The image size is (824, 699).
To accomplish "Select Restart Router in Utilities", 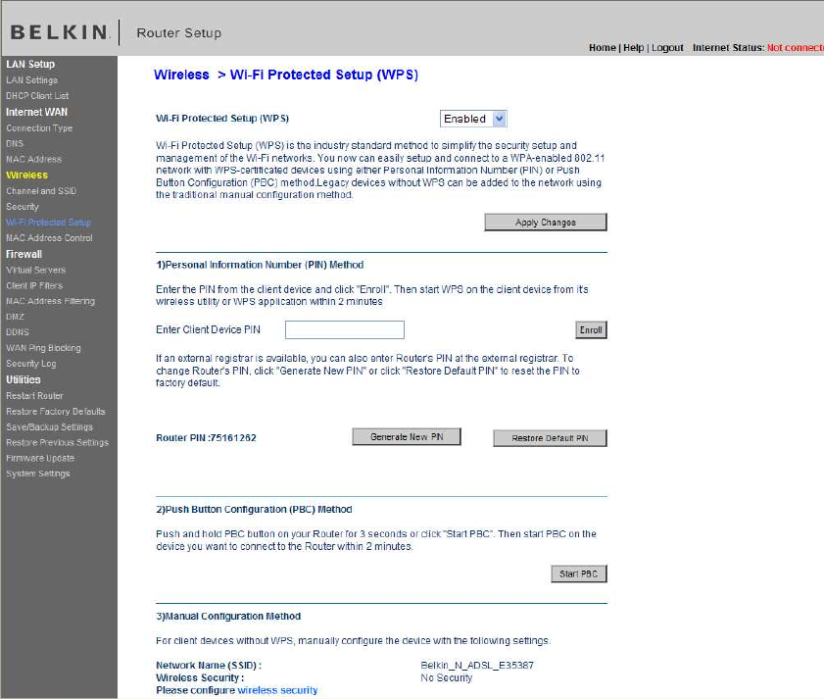I will tap(34, 395).
